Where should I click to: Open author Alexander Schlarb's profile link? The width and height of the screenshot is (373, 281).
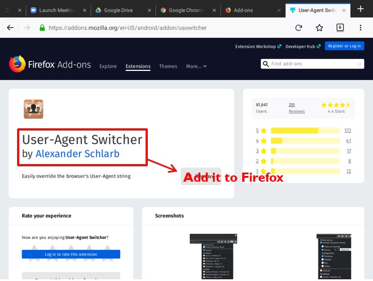click(77, 153)
